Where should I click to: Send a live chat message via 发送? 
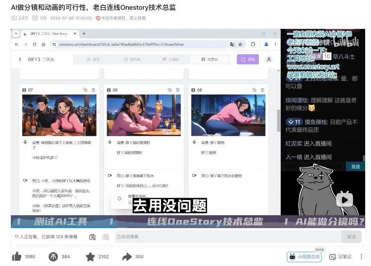click(355, 166)
